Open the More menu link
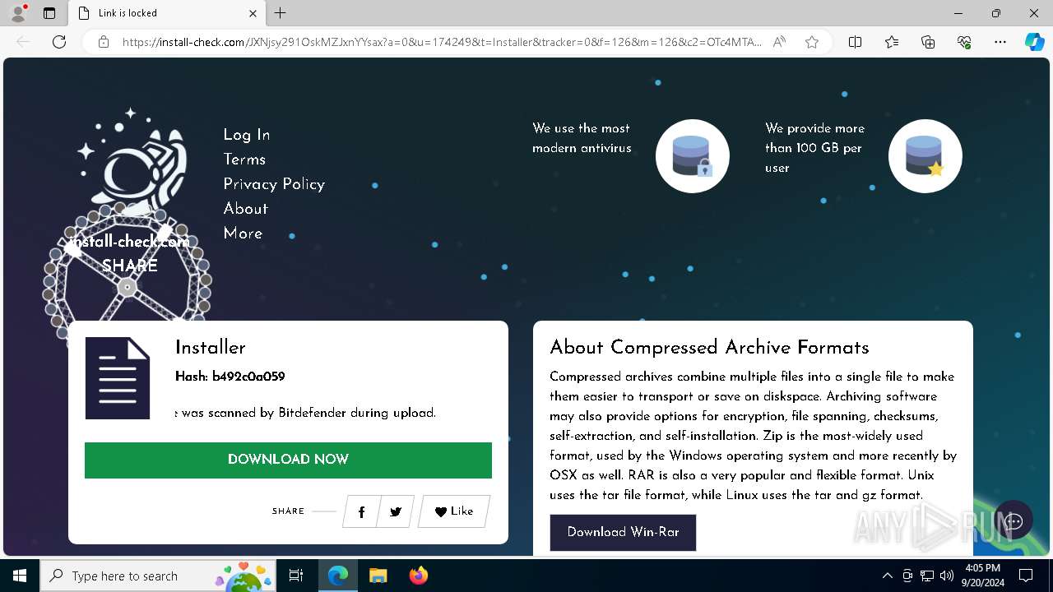 243,234
